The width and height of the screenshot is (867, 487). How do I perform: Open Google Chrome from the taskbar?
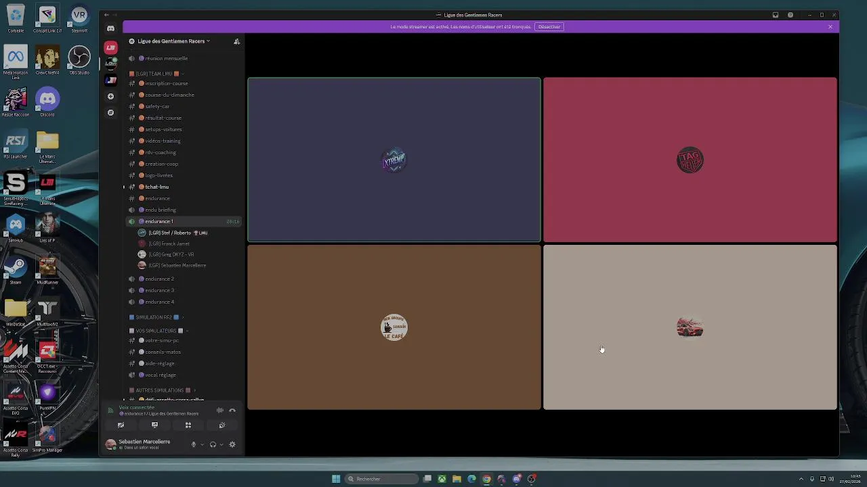point(486,479)
